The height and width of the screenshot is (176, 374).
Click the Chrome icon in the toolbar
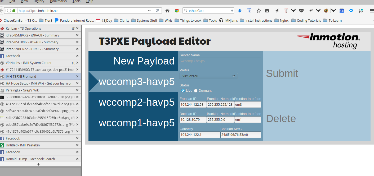coord(177,11)
